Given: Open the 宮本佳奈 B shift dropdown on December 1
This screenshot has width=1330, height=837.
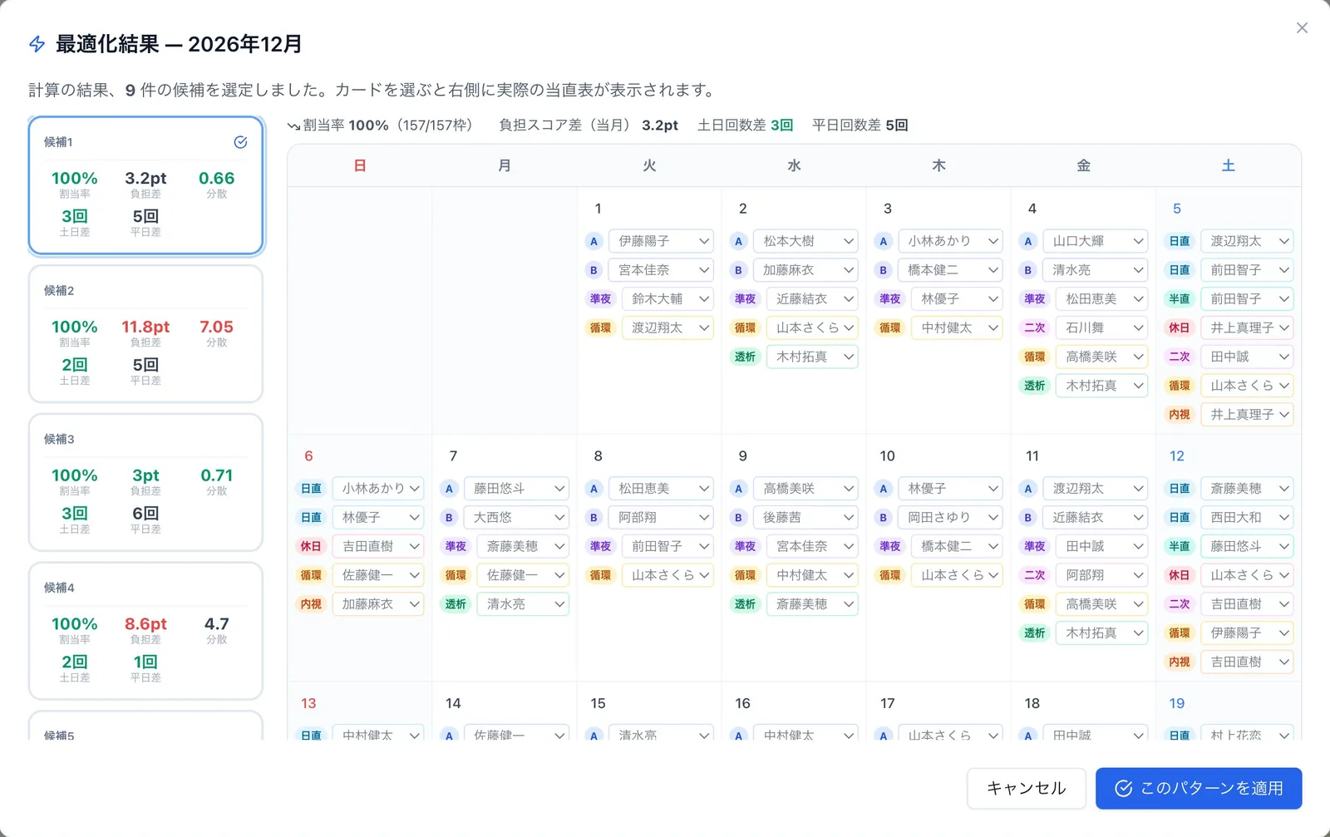Looking at the screenshot, I should click(x=661, y=270).
